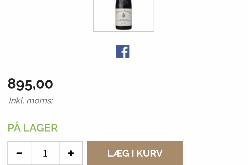Screen dimensions: 248x165
Task: Click the 895,00 price text
Action: pos(30,84)
